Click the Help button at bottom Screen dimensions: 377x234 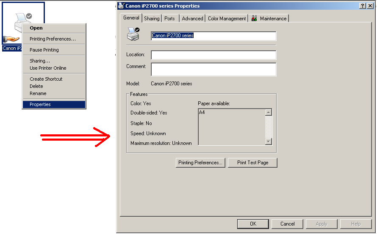(356, 224)
